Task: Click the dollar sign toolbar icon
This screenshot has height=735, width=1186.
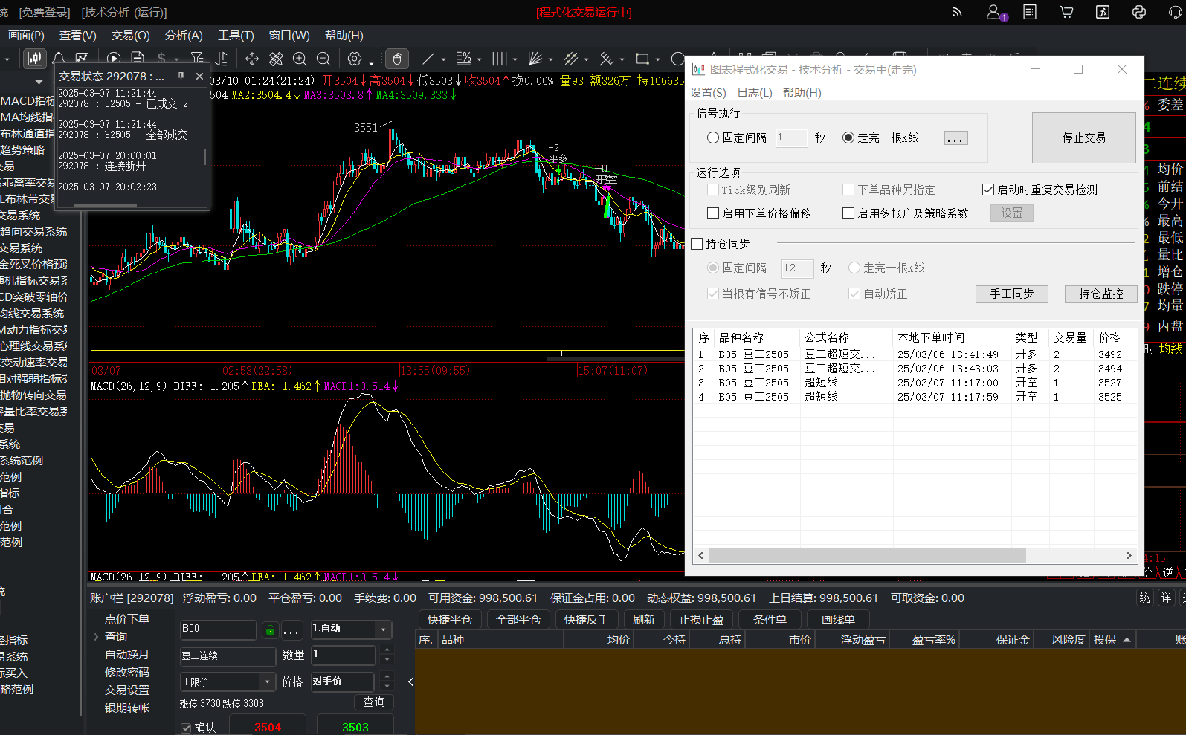Action: pyautogui.click(x=161, y=59)
